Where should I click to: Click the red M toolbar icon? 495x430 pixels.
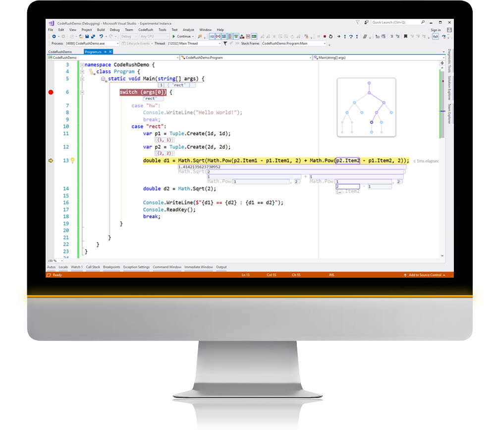pos(248,37)
